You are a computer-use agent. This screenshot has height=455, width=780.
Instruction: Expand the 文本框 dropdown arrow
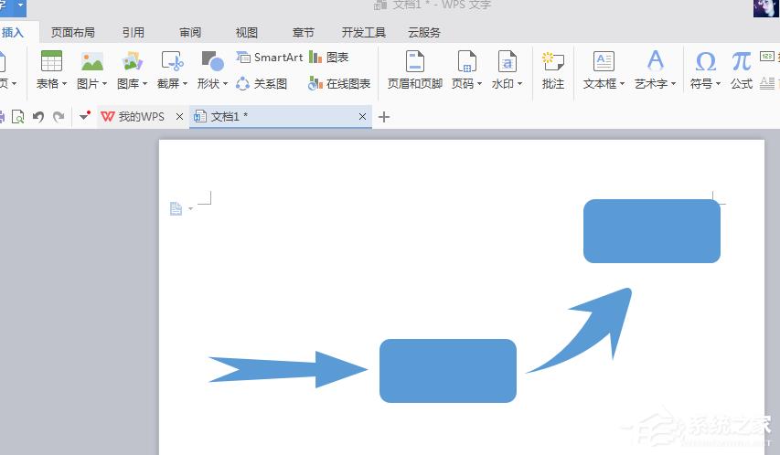coord(622,83)
